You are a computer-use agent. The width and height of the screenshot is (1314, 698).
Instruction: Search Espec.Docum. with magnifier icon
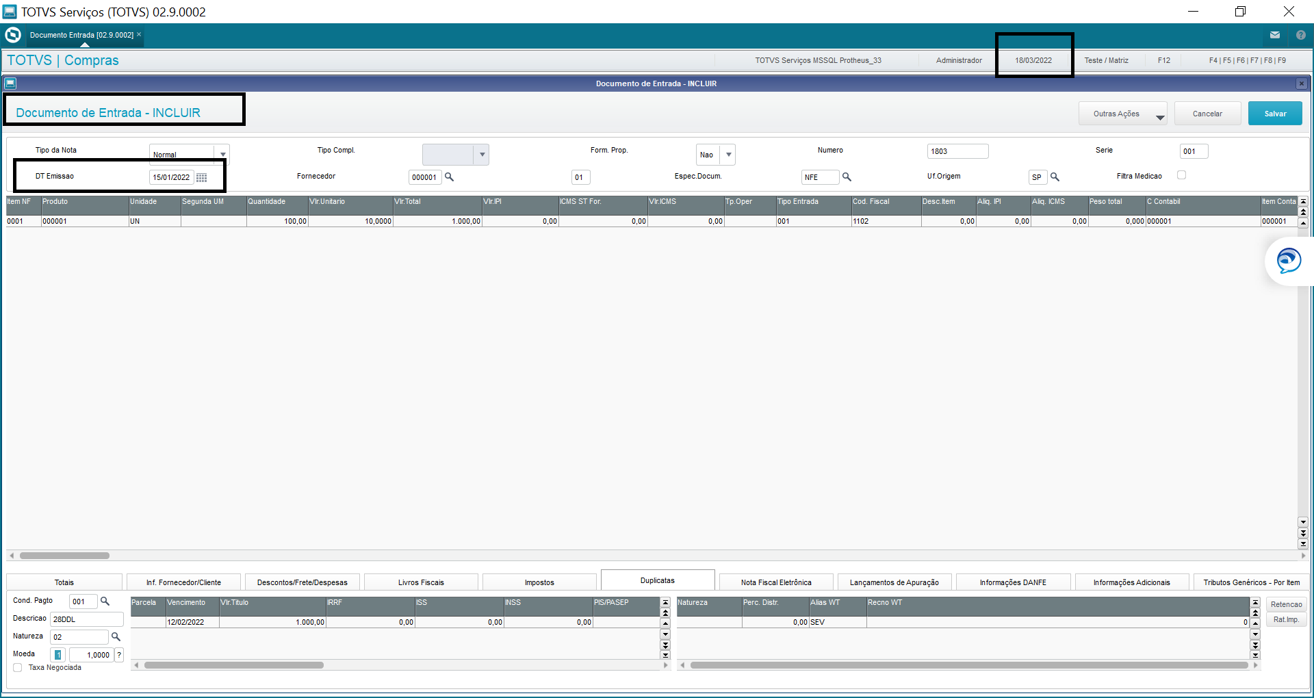point(847,177)
